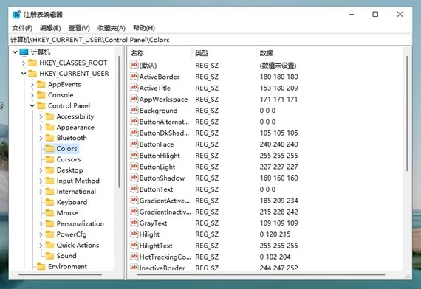Expand the HKEY_CLASSES_ROOT node
The height and width of the screenshot is (289, 421).
tap(24, 63)
